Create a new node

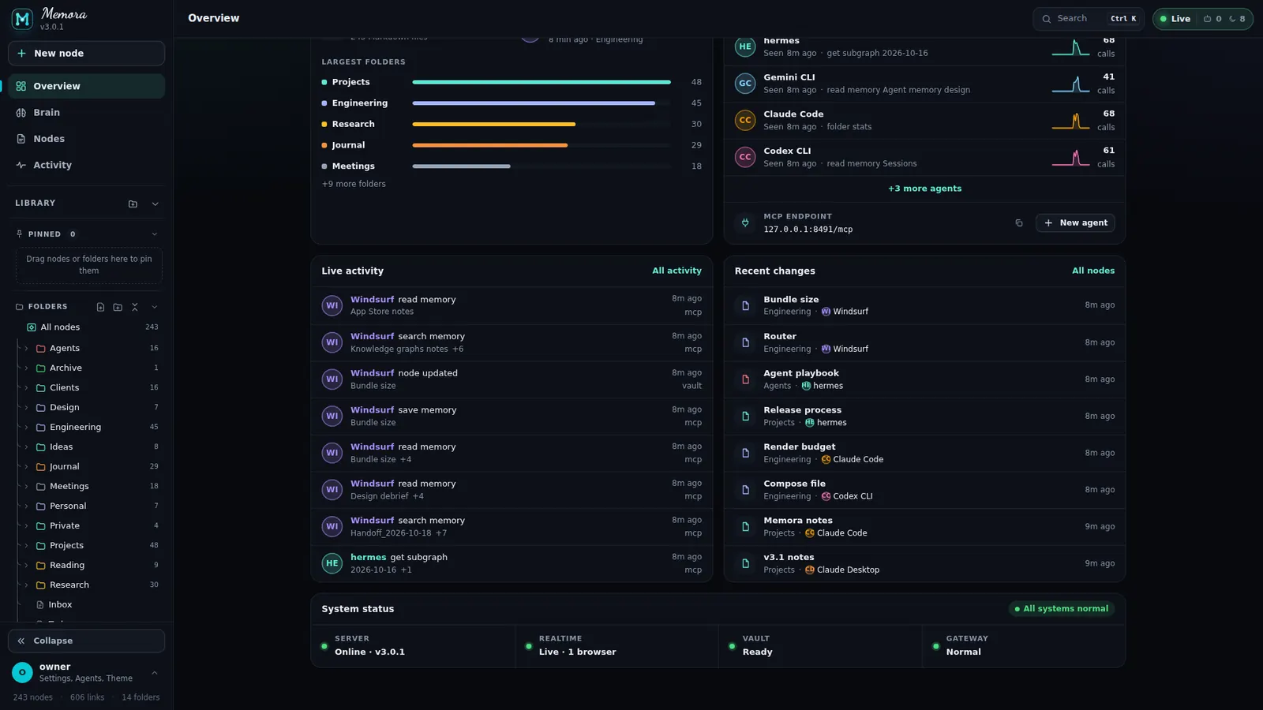coord(87,54)
